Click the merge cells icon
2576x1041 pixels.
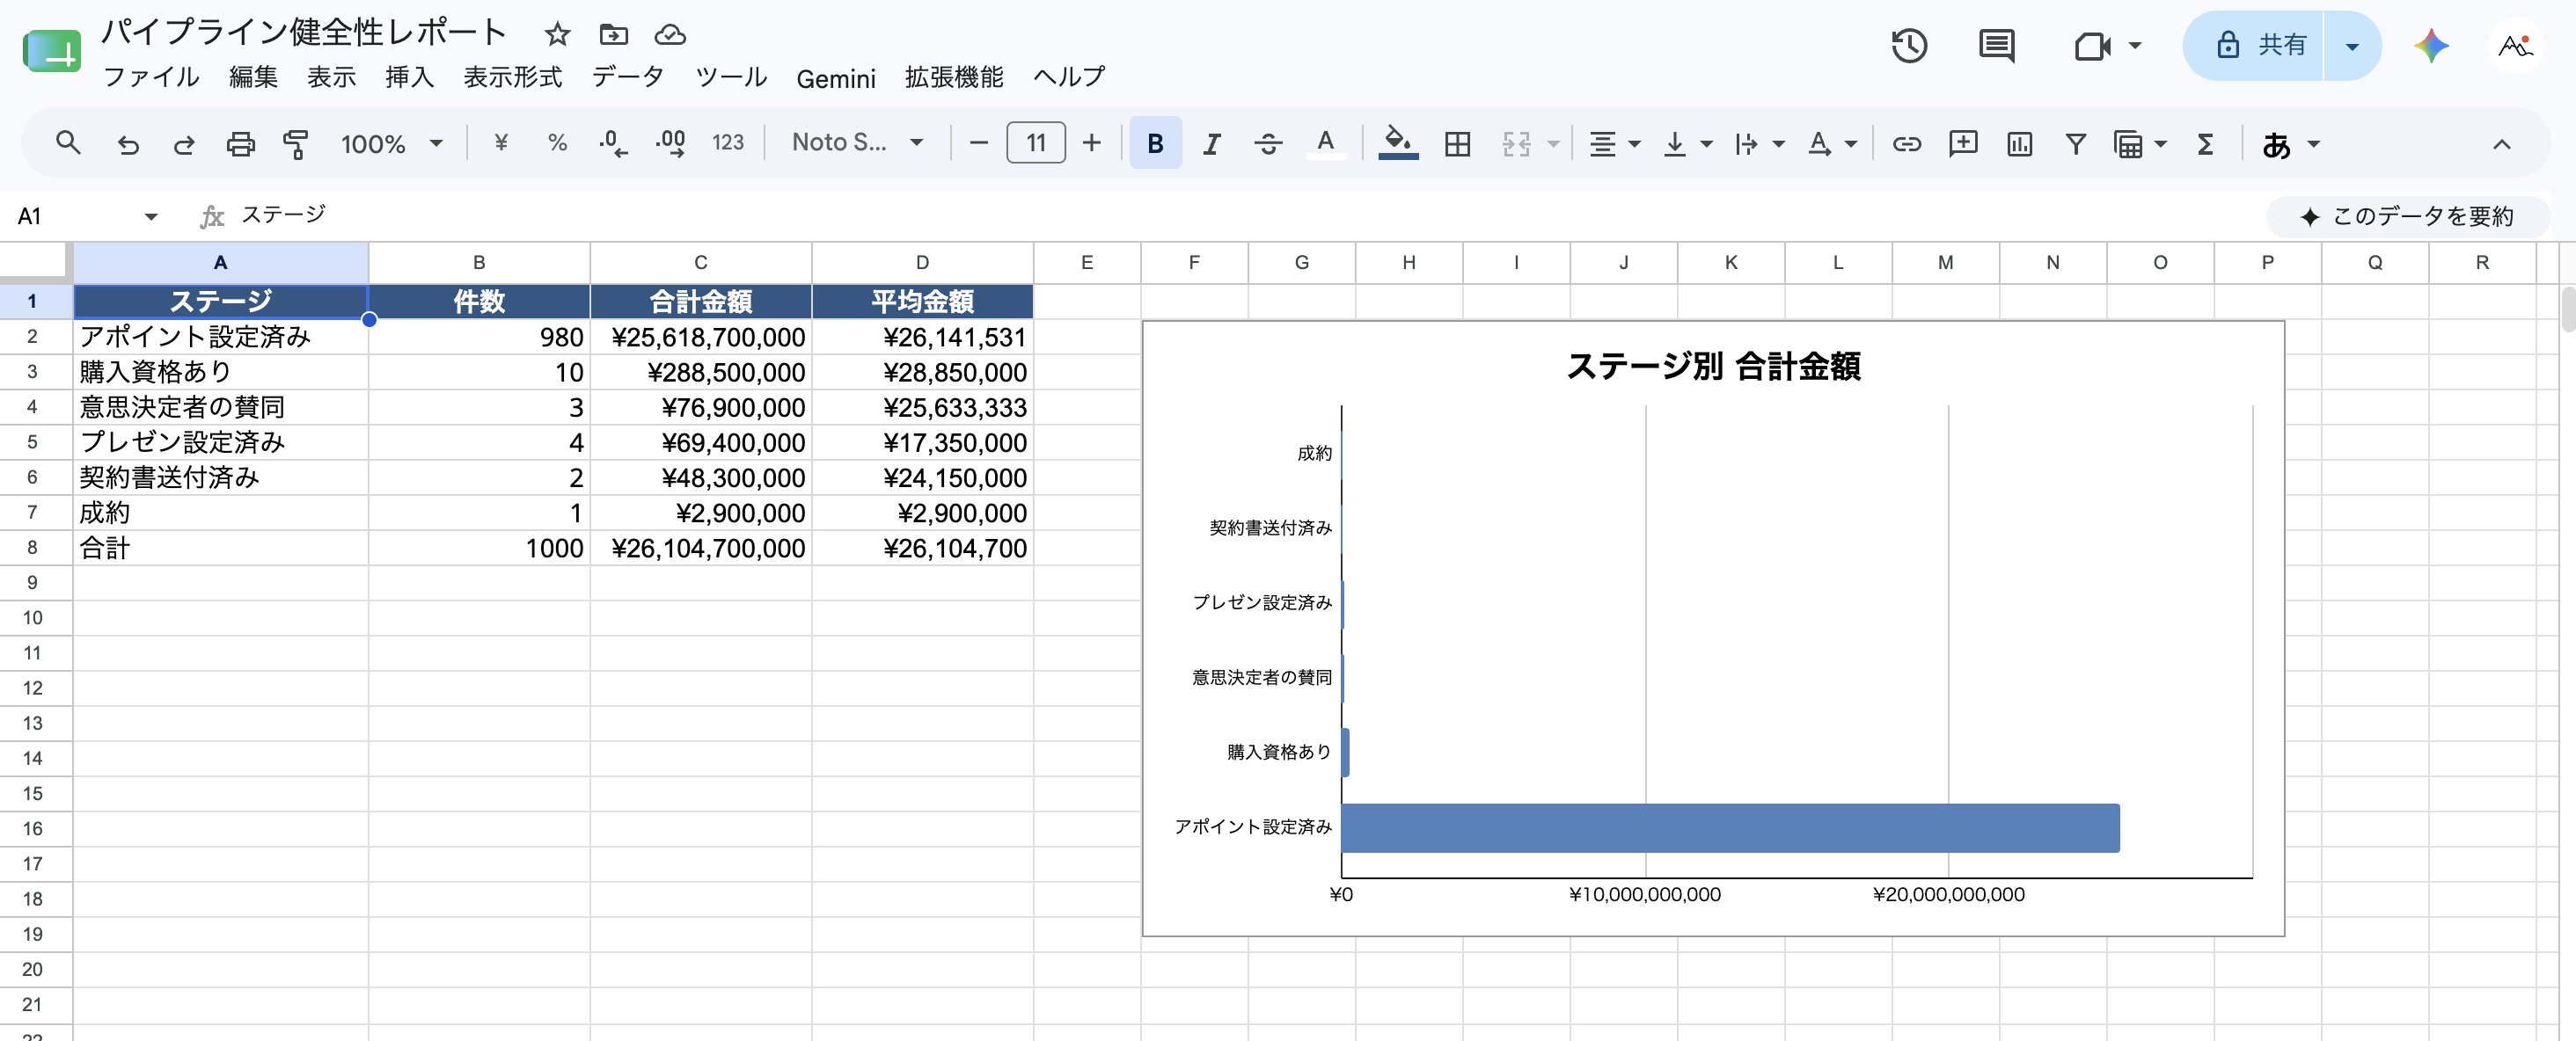click(1515, 144)
